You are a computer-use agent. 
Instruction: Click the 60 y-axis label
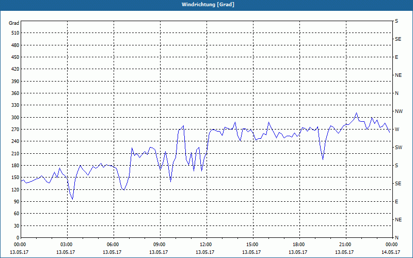17,214
